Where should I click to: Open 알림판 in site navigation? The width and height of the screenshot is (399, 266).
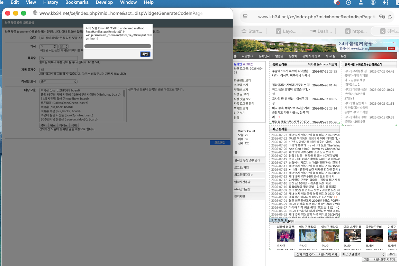[x=279, y=56]
